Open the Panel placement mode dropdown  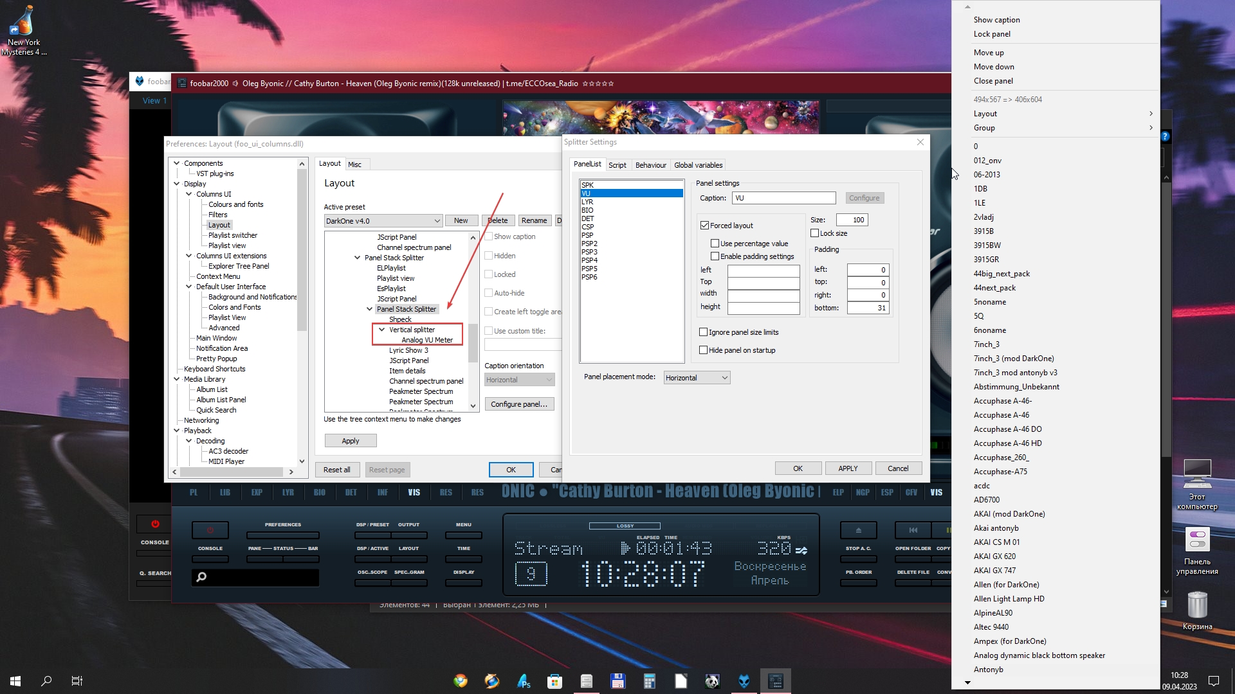click(x=697, y=378)
